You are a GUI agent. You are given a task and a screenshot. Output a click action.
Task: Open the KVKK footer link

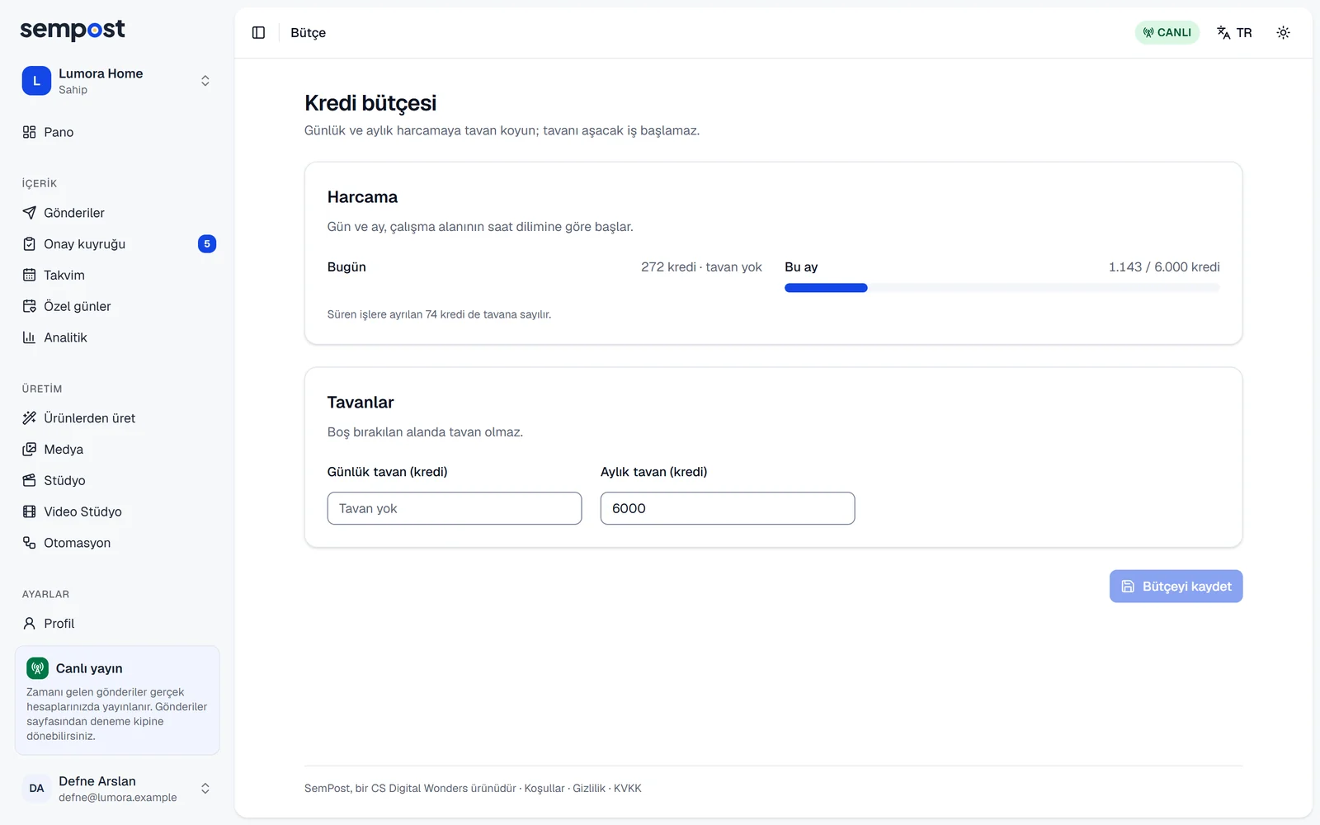click(628, 789)
